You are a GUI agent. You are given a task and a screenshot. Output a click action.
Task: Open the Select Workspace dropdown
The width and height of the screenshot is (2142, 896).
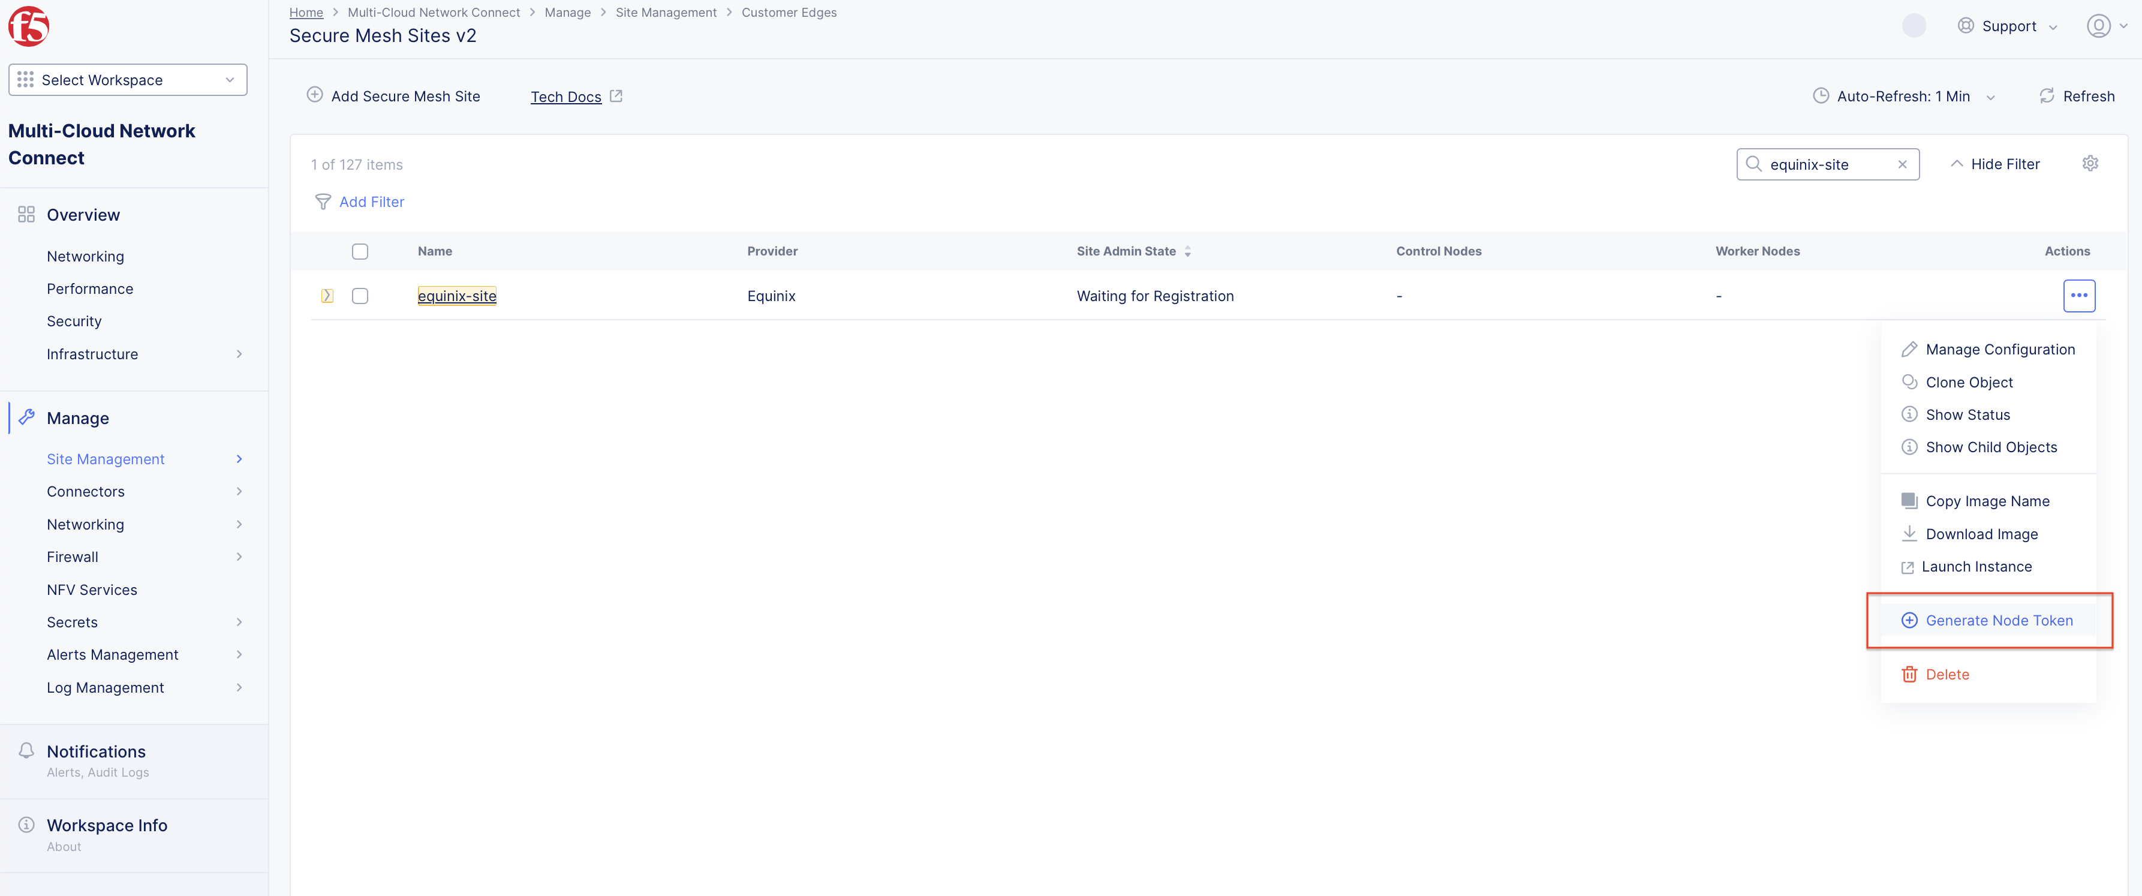127,80
